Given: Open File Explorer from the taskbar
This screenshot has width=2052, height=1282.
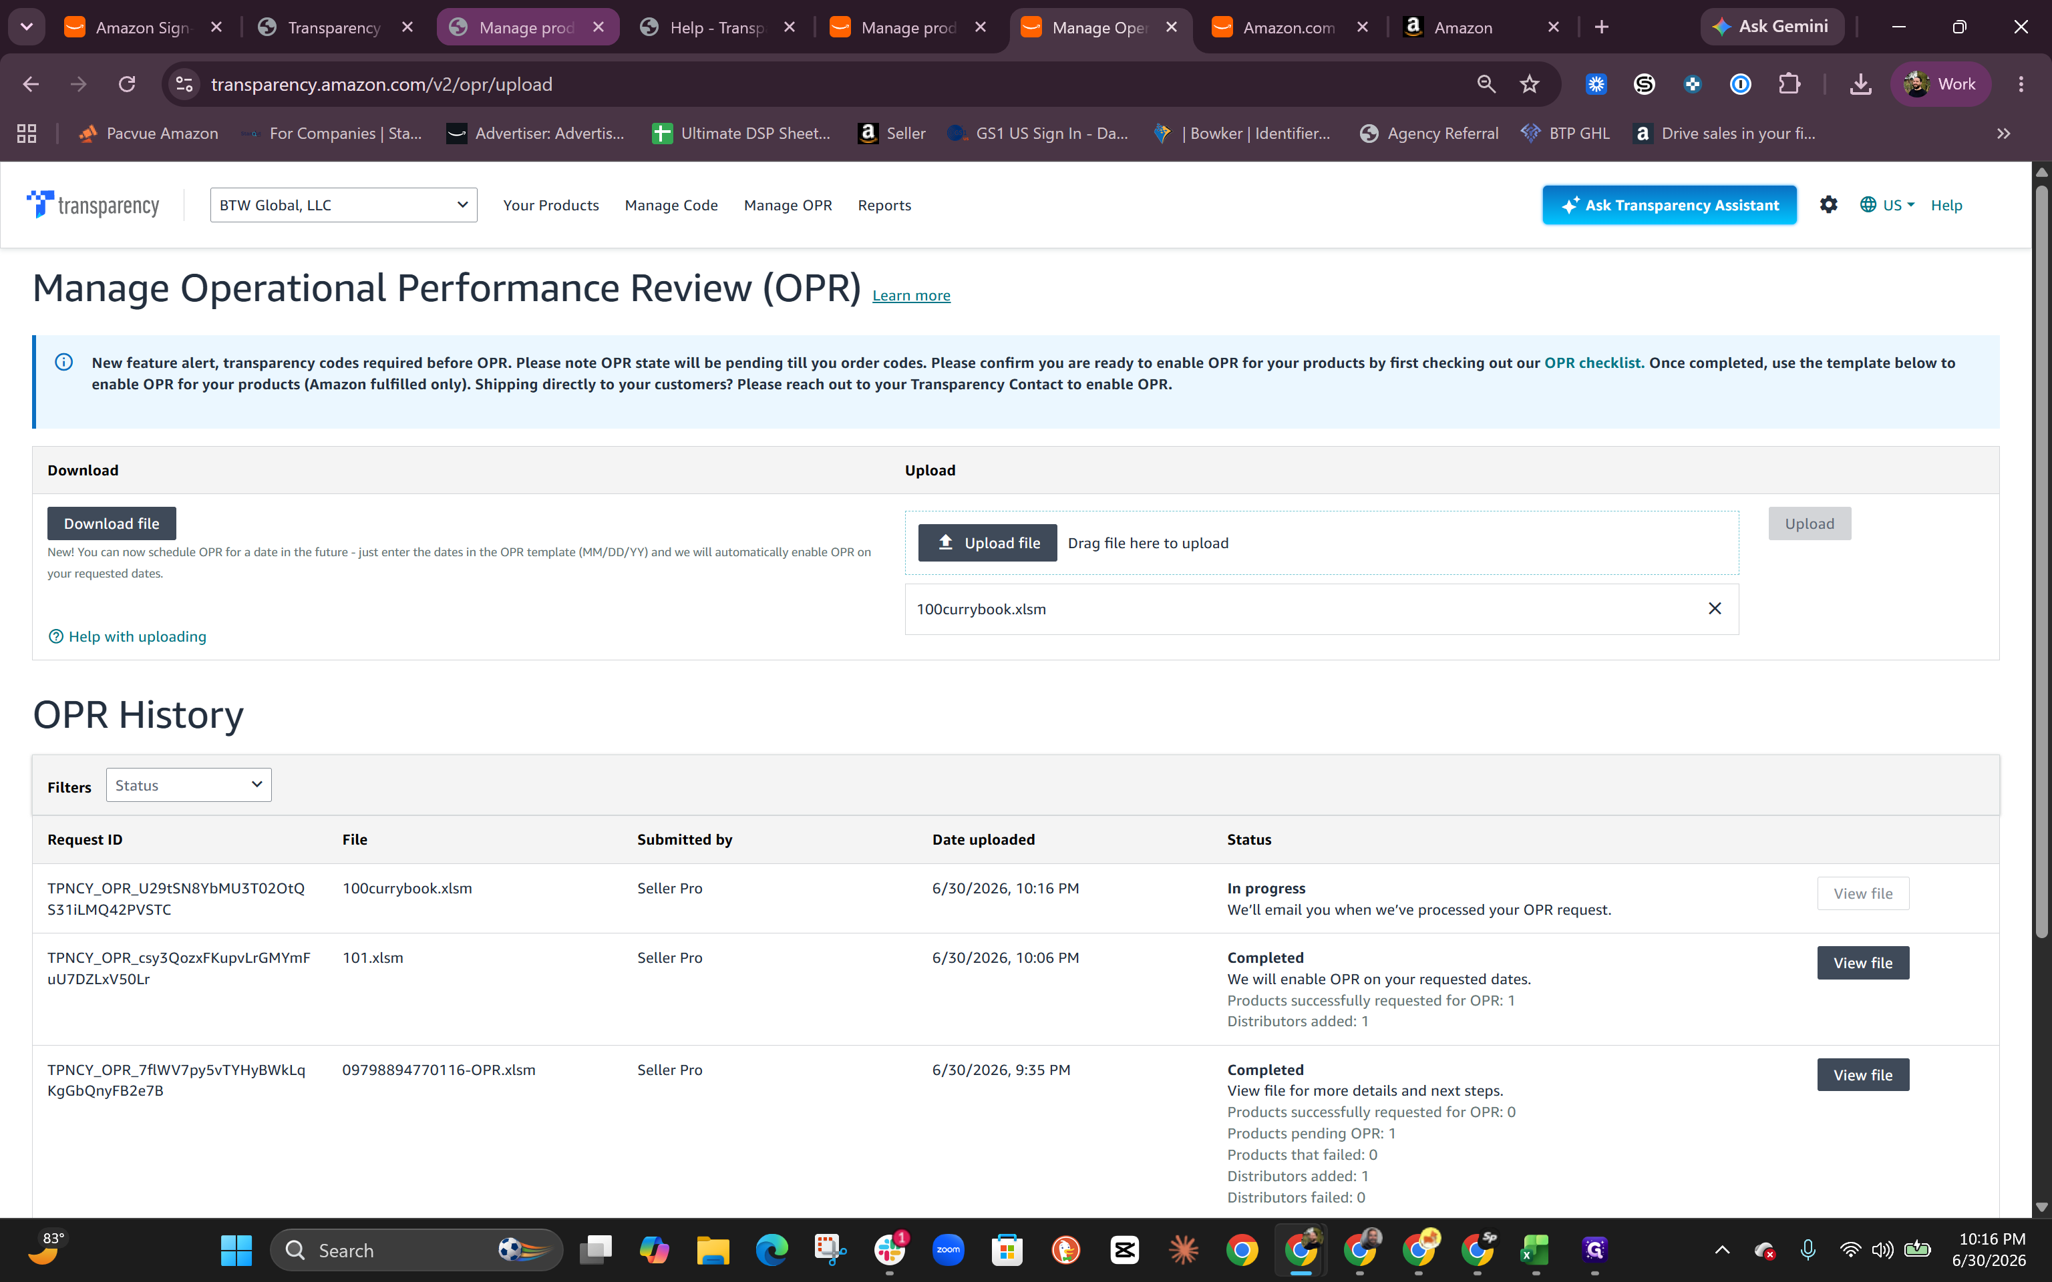Looking at the screenshot, I should click(x=713, y=1250).
